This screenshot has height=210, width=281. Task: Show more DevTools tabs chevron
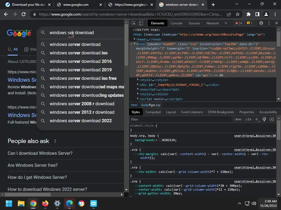pos(226,23)
